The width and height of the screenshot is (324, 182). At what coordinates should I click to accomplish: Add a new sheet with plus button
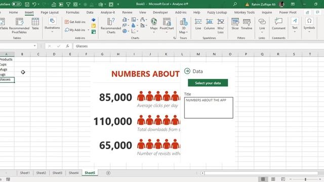[108, 173]
